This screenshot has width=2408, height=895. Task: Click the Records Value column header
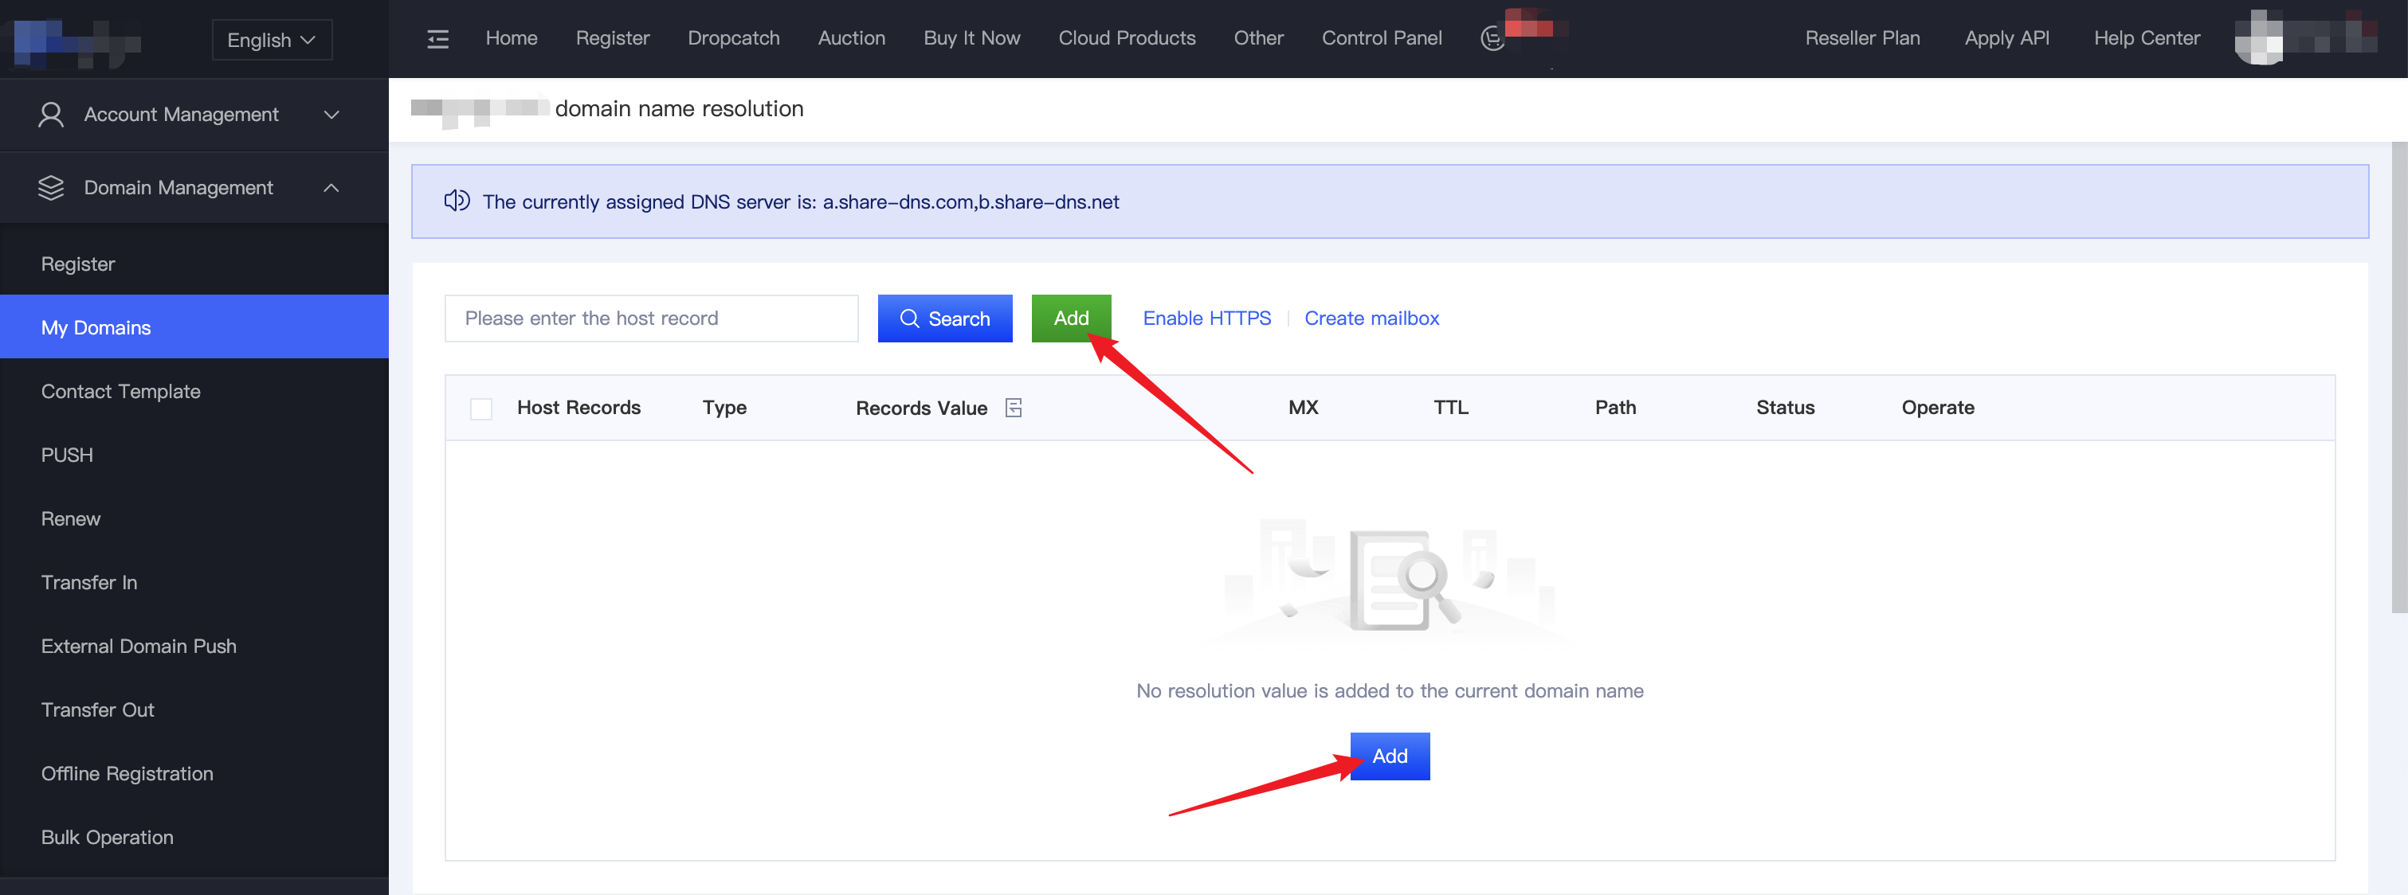pos(921,408)
